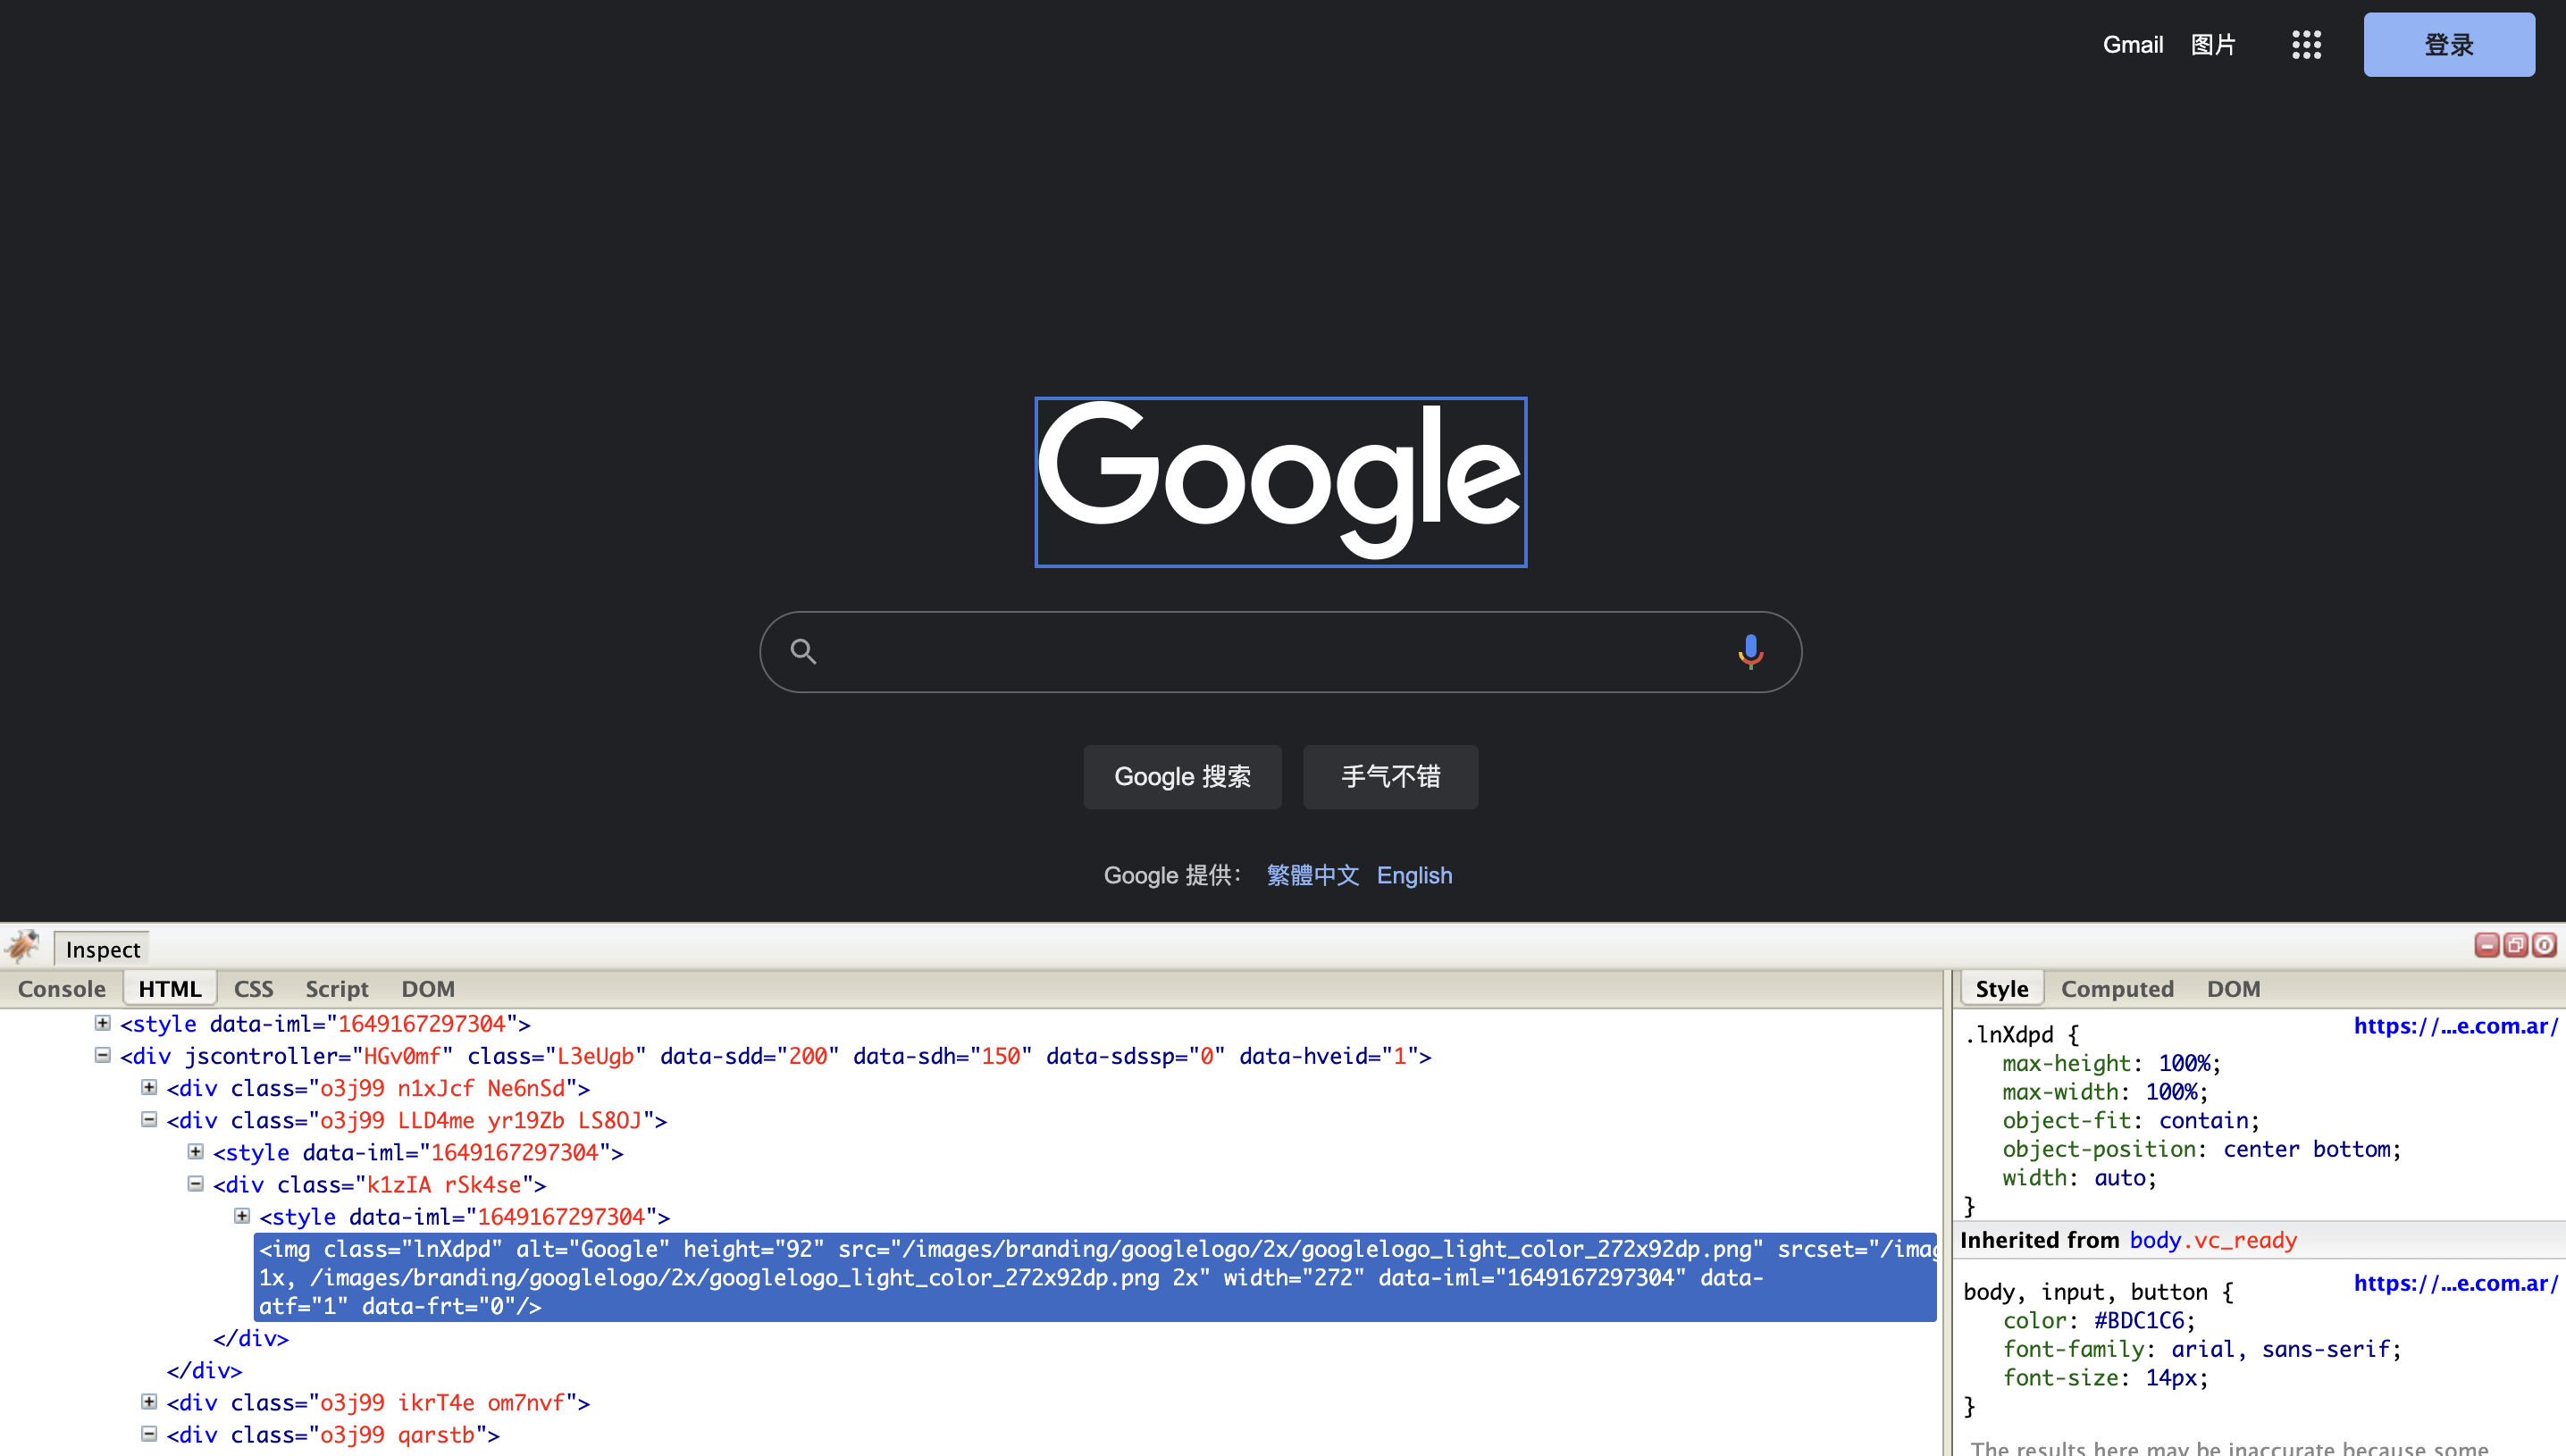Expand the o3j99 ikrT4e om7nvf div
The width and height of the screenshot is (2566, 1456).
click(149, 1402)
